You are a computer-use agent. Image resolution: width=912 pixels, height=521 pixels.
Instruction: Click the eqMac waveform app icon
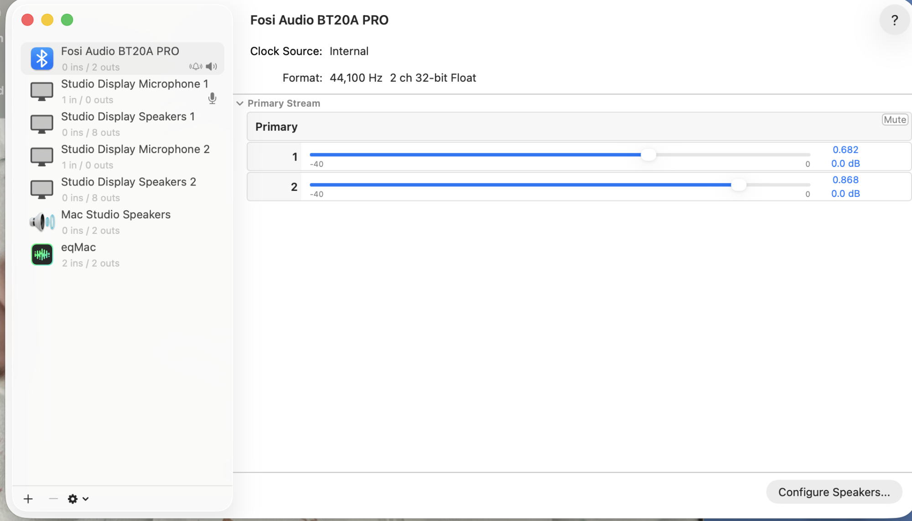coord(42,254)
